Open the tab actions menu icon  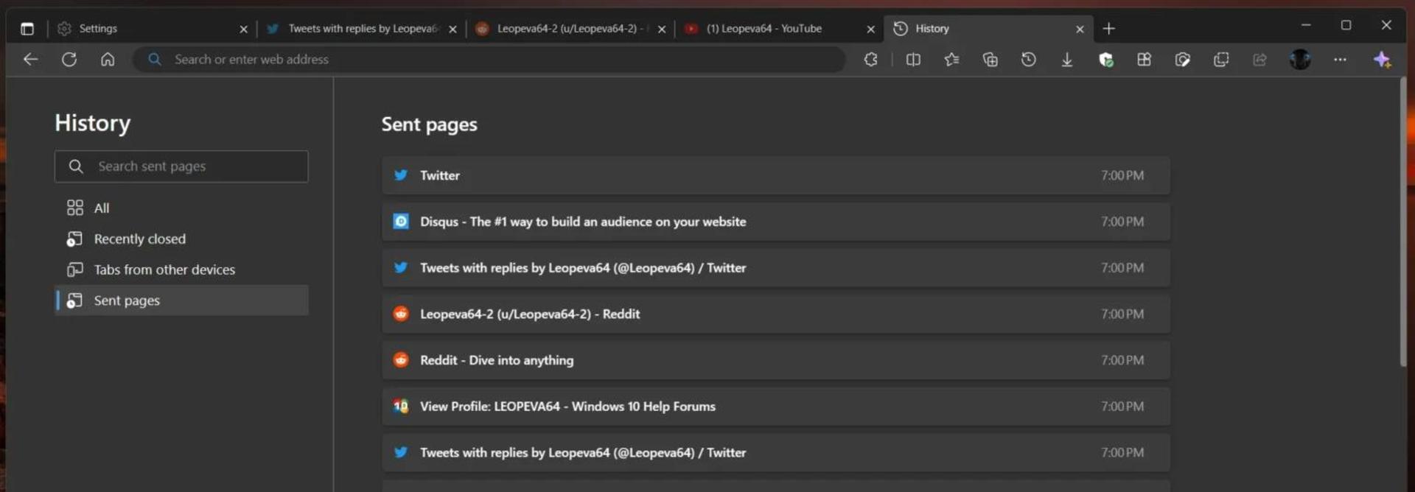coord(27,29)
